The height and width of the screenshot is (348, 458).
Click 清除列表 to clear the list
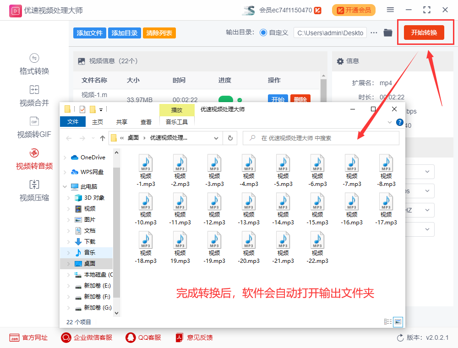[x=159, y=33]
